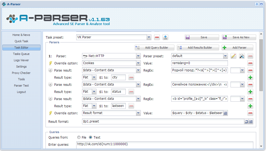Open the Parser preset default dropdown

pos(225,56)
